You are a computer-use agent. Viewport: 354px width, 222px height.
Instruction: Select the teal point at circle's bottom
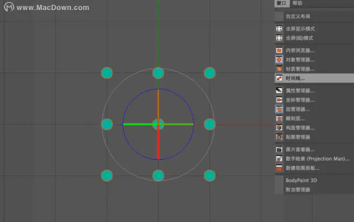click(158, 175)
